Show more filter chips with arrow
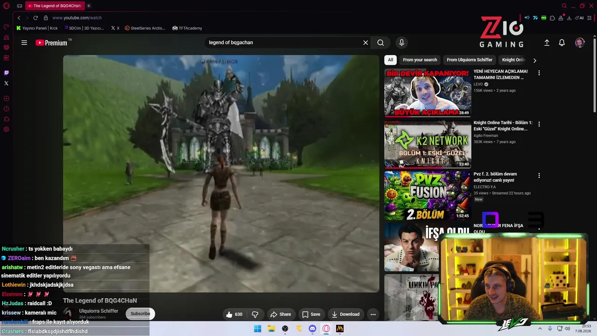The image size is (597, 336). (x=535, y=60)
